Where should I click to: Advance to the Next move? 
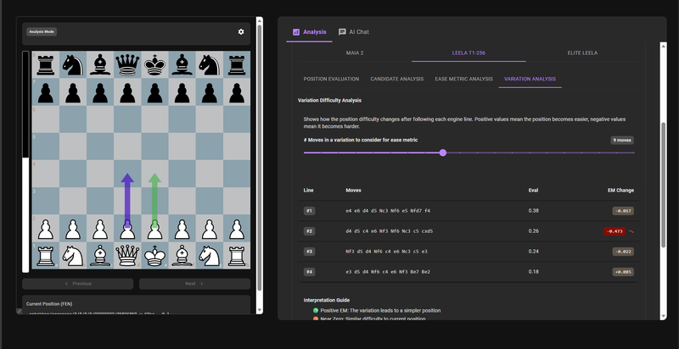coord(194,284)
